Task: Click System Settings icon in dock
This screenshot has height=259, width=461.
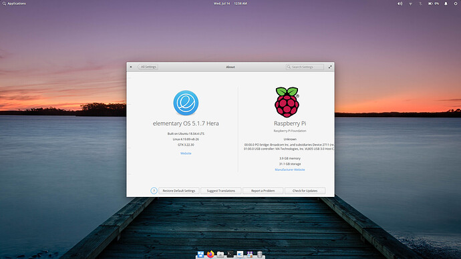Action: [241, 254]
